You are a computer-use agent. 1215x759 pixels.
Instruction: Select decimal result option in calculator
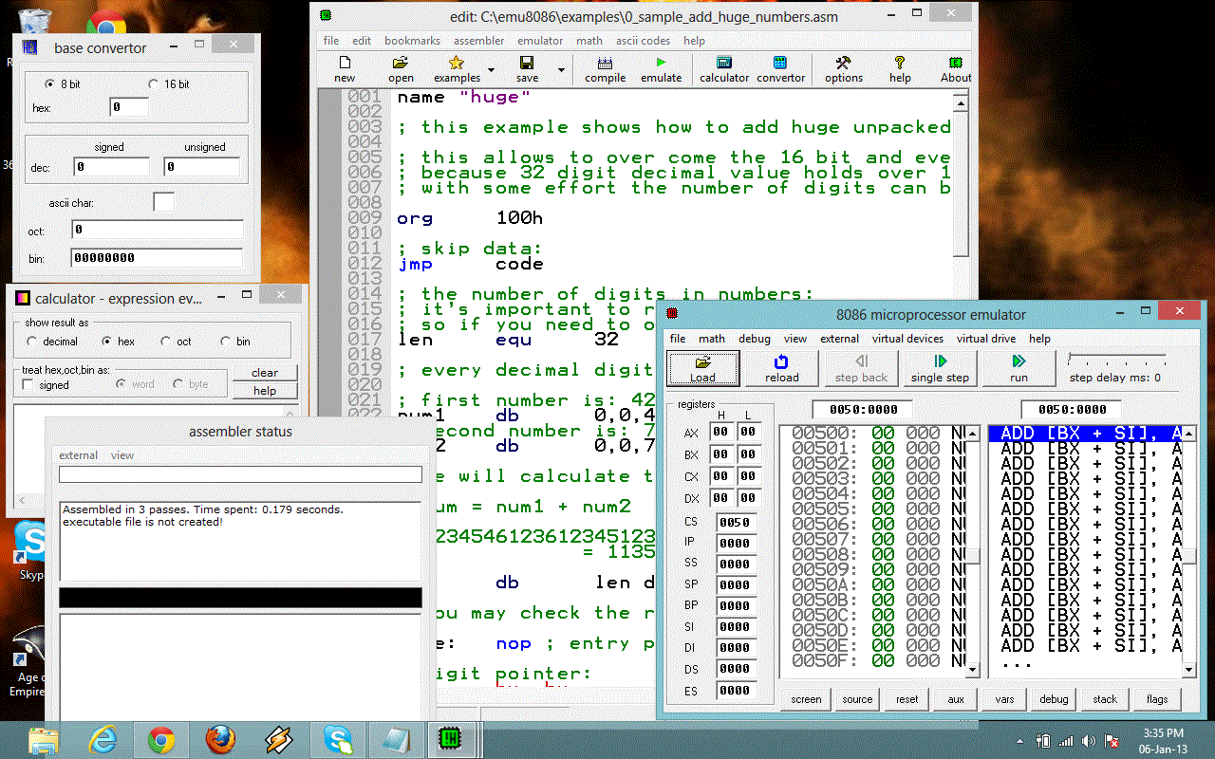coord(32,342)
